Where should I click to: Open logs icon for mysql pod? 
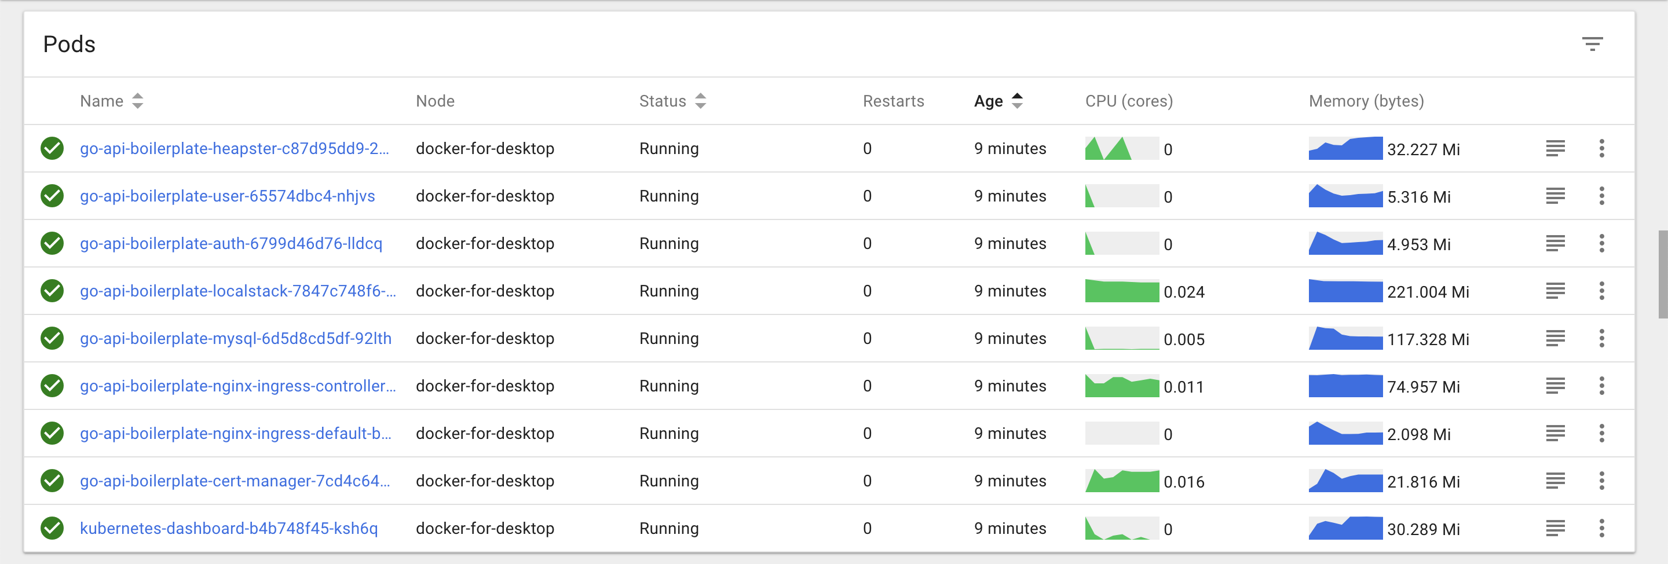pyautogui.click(x=1554, y=338)
